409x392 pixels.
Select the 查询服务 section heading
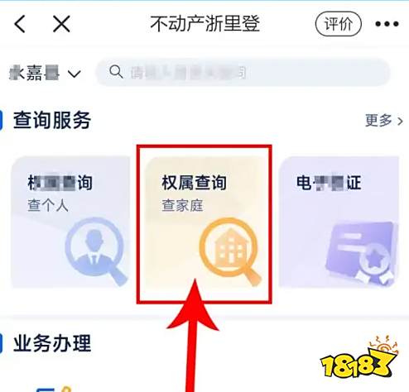(52, 121)
